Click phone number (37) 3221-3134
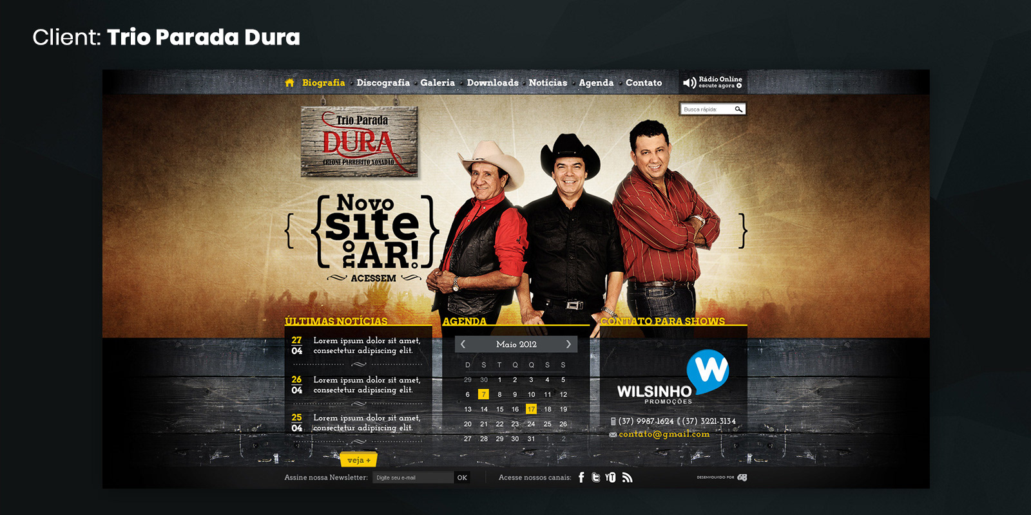 click(709, 421)
